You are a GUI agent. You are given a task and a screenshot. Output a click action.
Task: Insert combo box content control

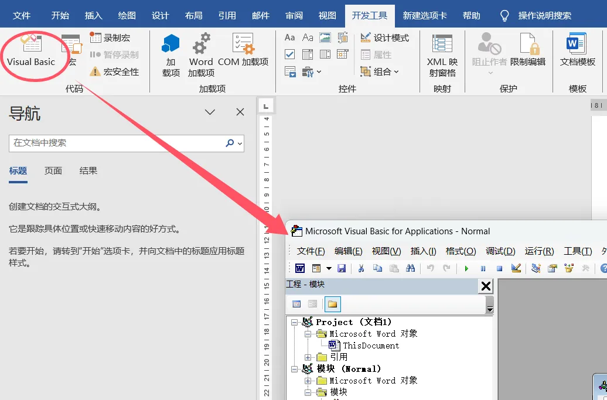pyautogui.click(x=308, y=54)
